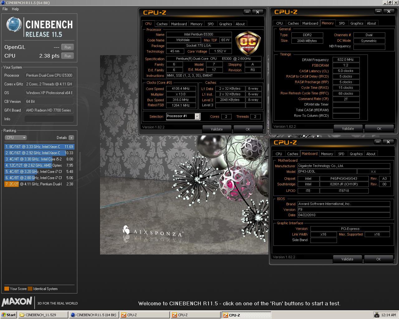Screen dimensions: 399x319
Task: Click the rendered Cinebench scene image
Action: pyautogui.click(x=184, y=155)
